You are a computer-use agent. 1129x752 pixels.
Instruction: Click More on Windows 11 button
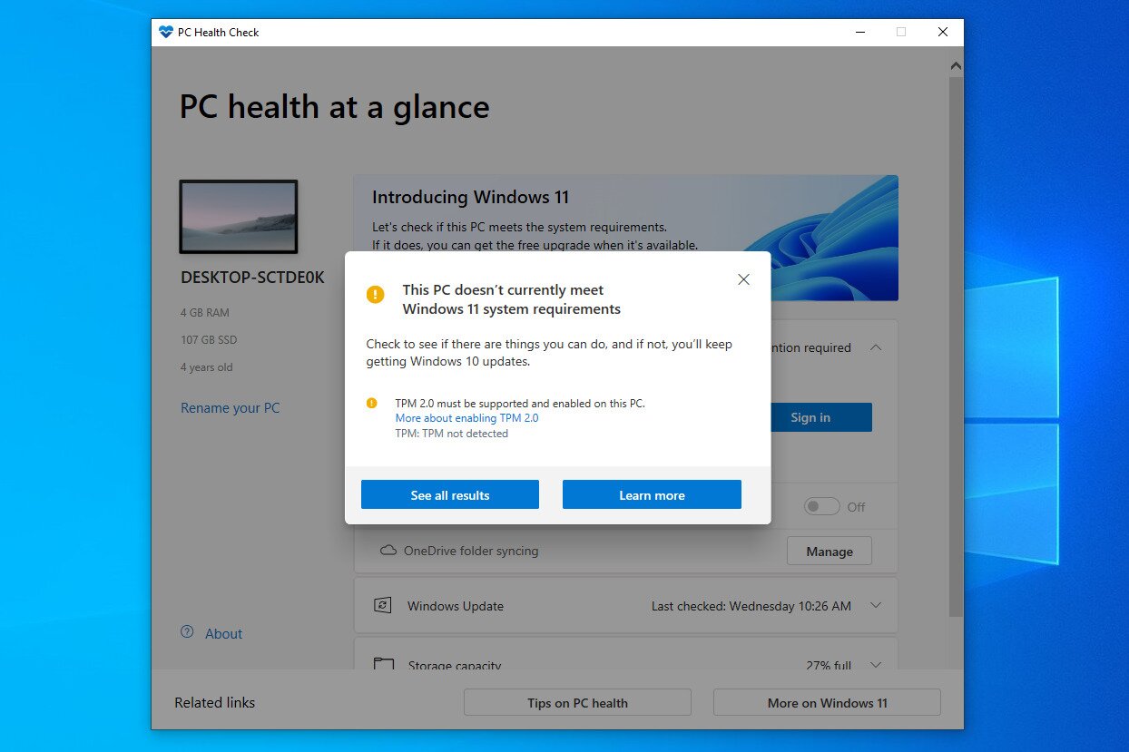point(827,702)
